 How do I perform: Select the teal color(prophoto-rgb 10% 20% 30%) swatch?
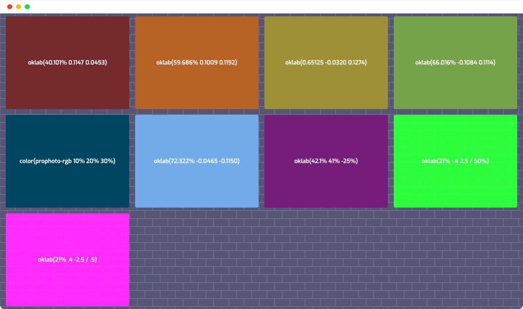pos(68,161)
